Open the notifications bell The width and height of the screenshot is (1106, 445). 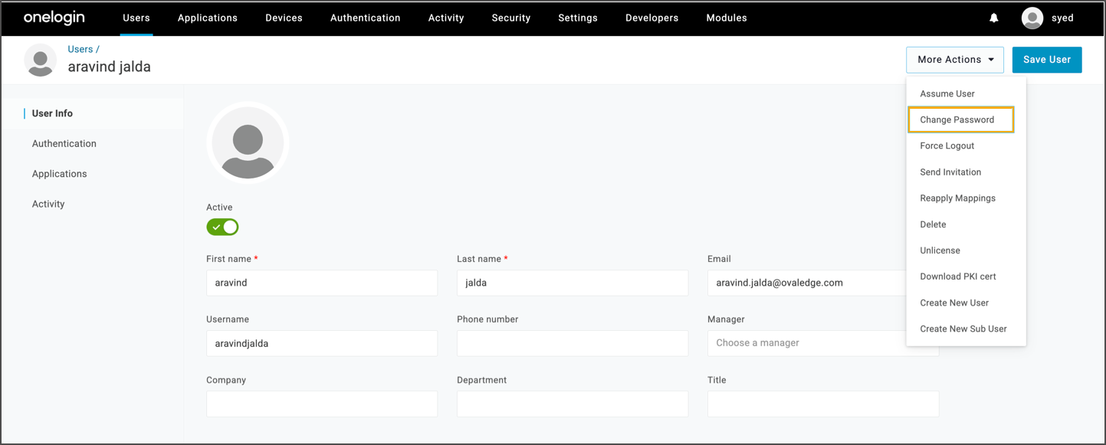pos(994,18)
